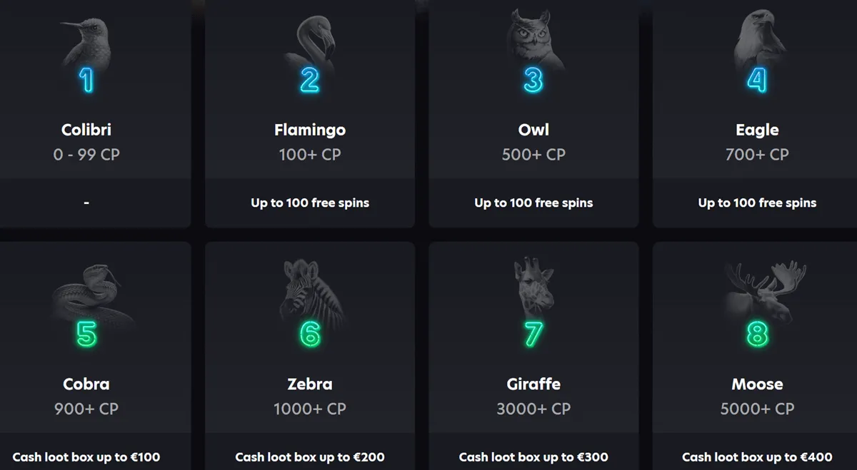Open 'Up to 100 free spins' under Flamingo
The image size is (857, 470).
point(309,203)
